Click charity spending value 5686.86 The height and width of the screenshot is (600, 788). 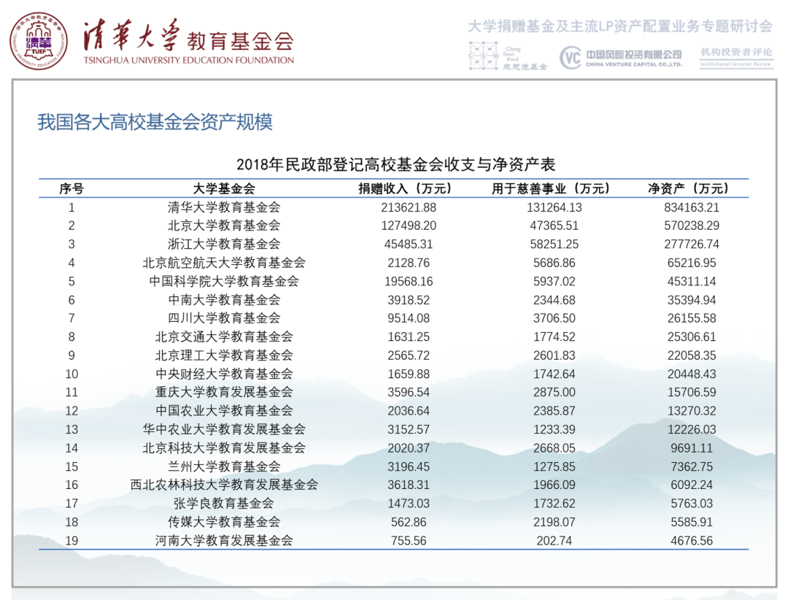(555, 263)
